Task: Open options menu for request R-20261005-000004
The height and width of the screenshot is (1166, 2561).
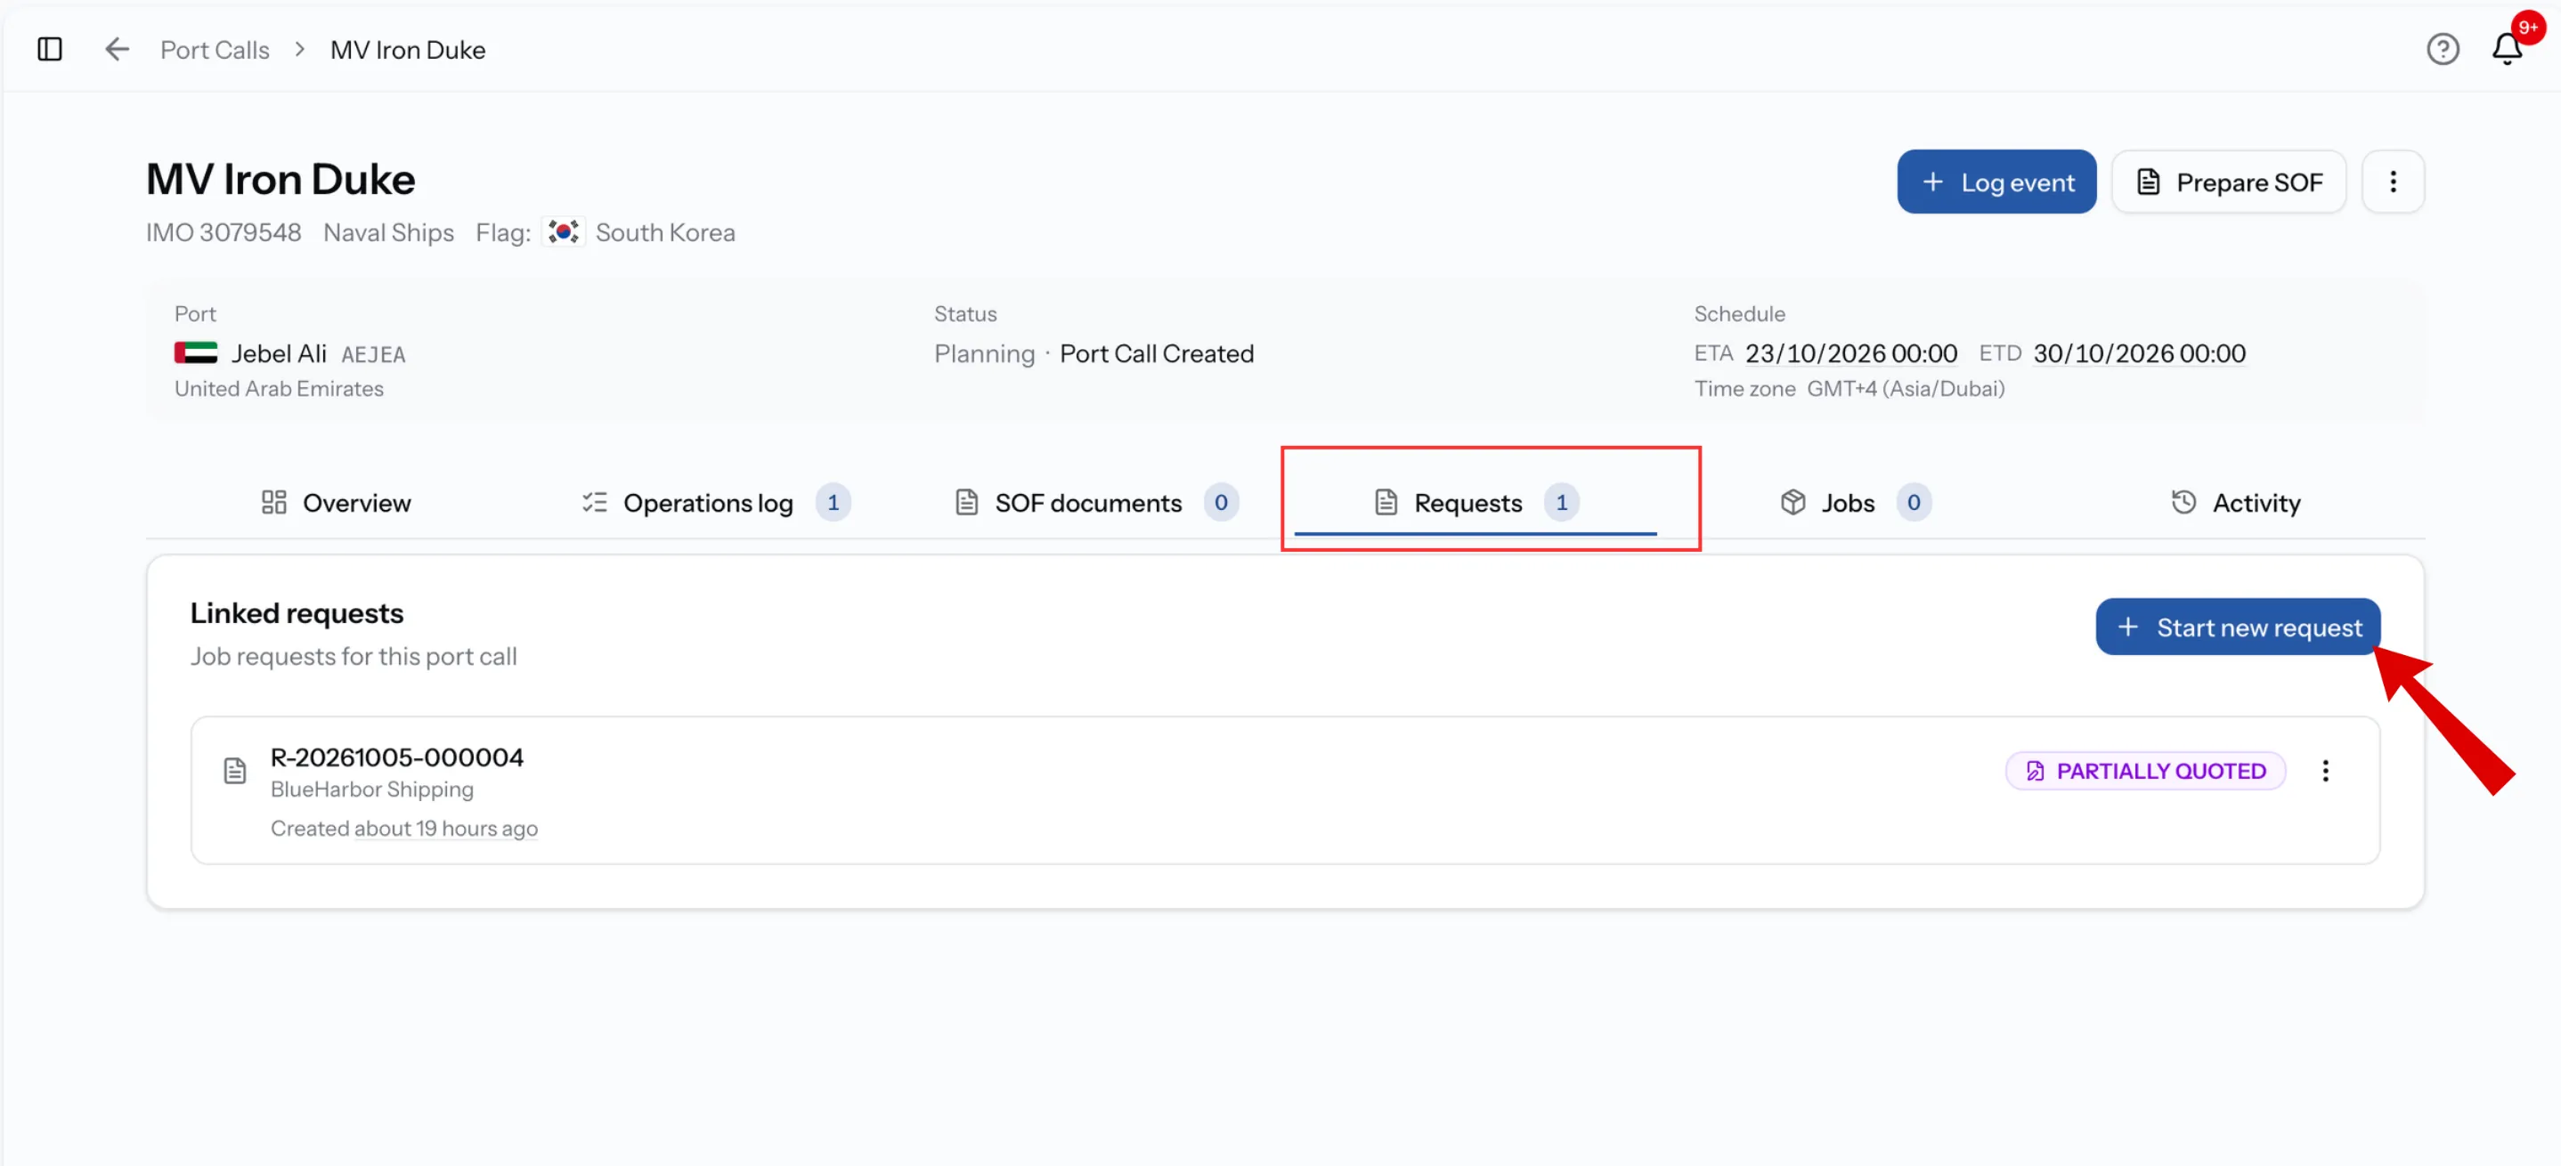Action: click(2325, 771)
